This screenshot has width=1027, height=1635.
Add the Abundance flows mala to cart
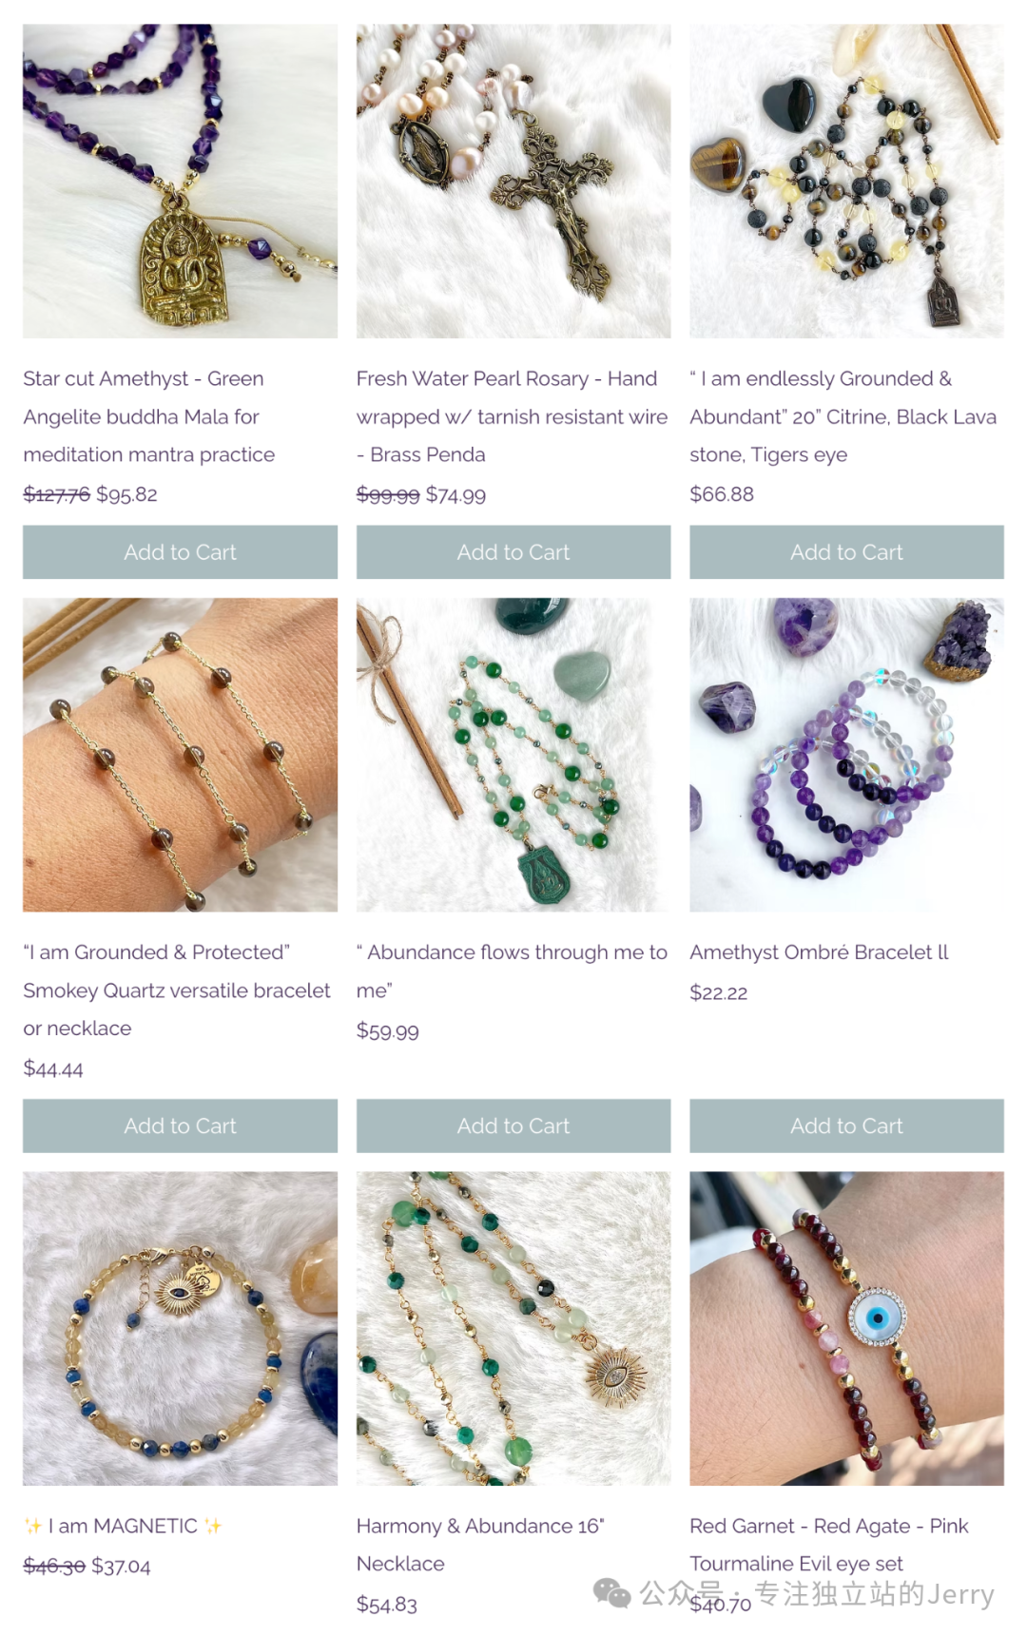513,1125
